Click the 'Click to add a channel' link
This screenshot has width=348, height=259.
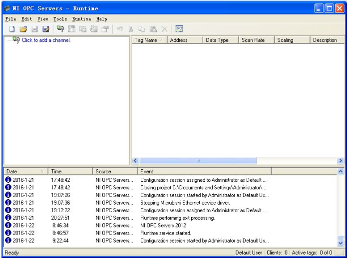(46, 40)
